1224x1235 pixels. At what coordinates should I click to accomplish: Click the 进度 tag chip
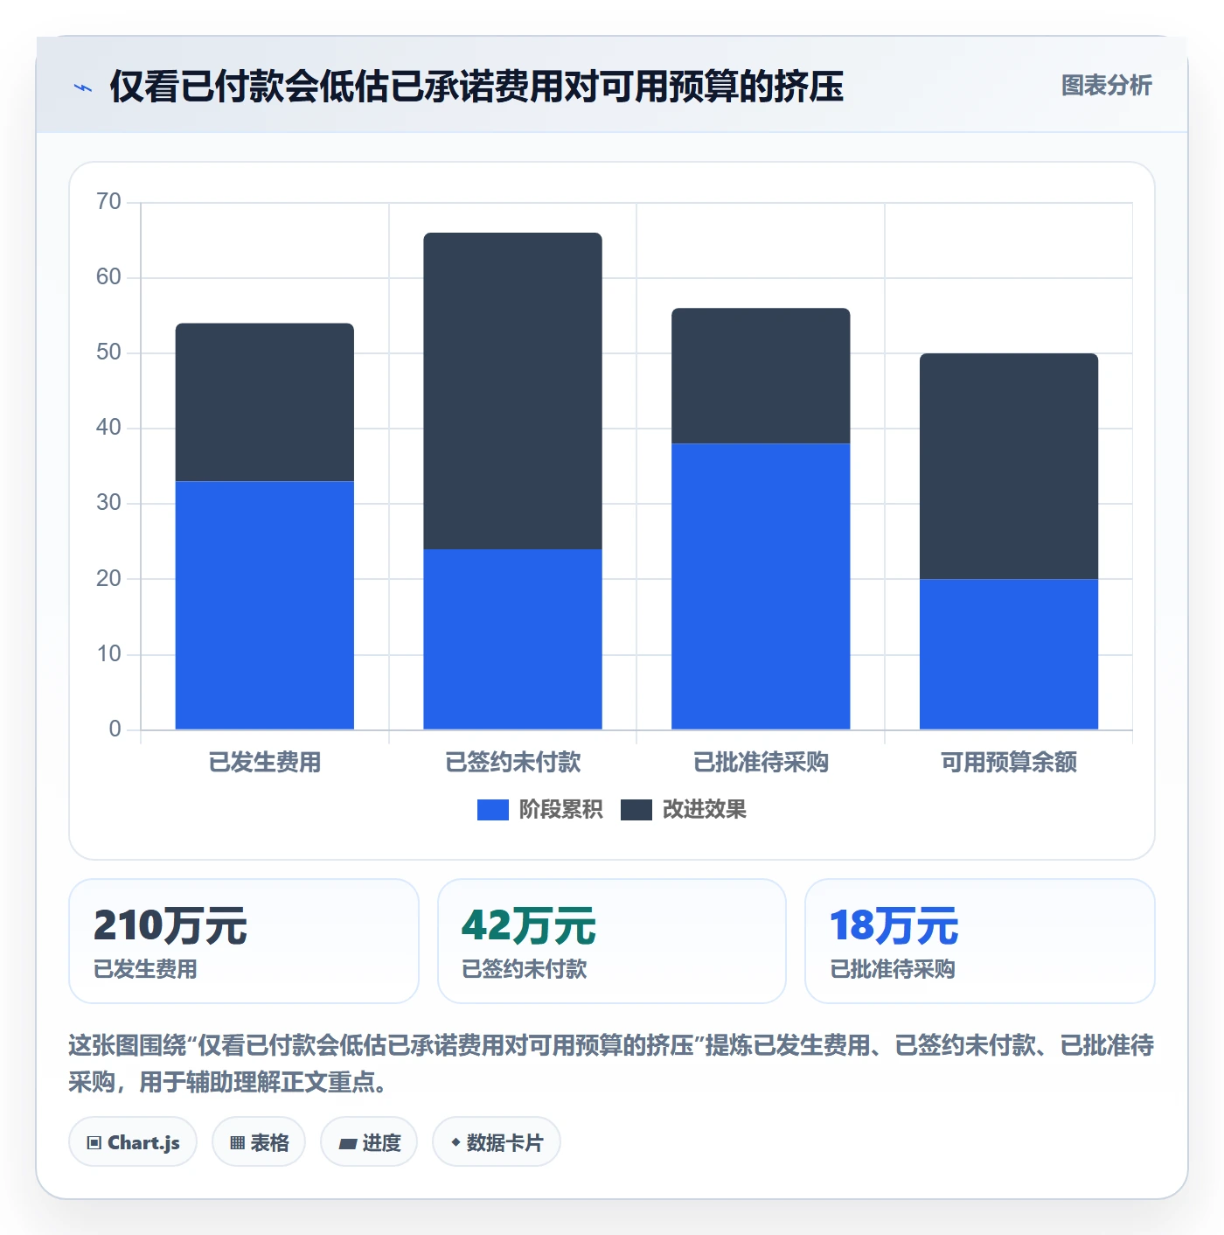click(369, 1142)
